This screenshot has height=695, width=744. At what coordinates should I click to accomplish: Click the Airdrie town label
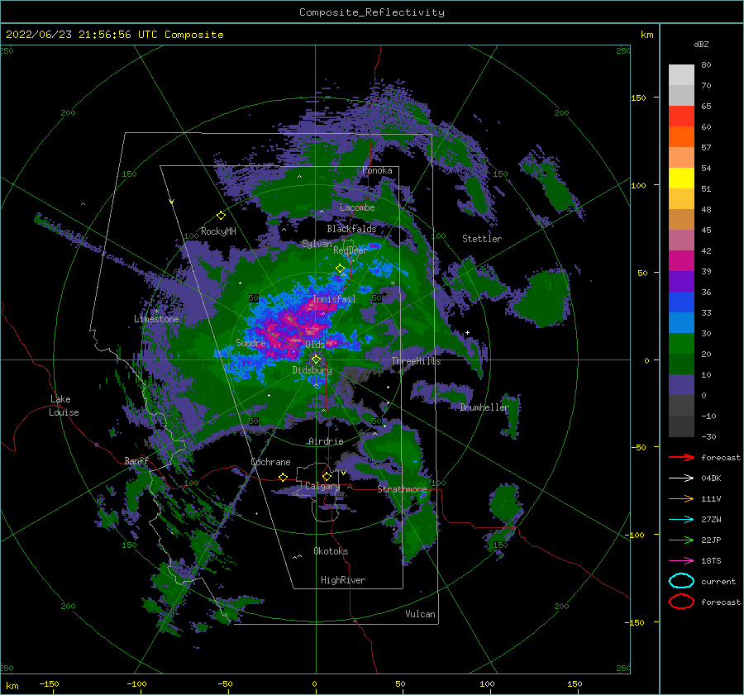click(x=326, y=441)
